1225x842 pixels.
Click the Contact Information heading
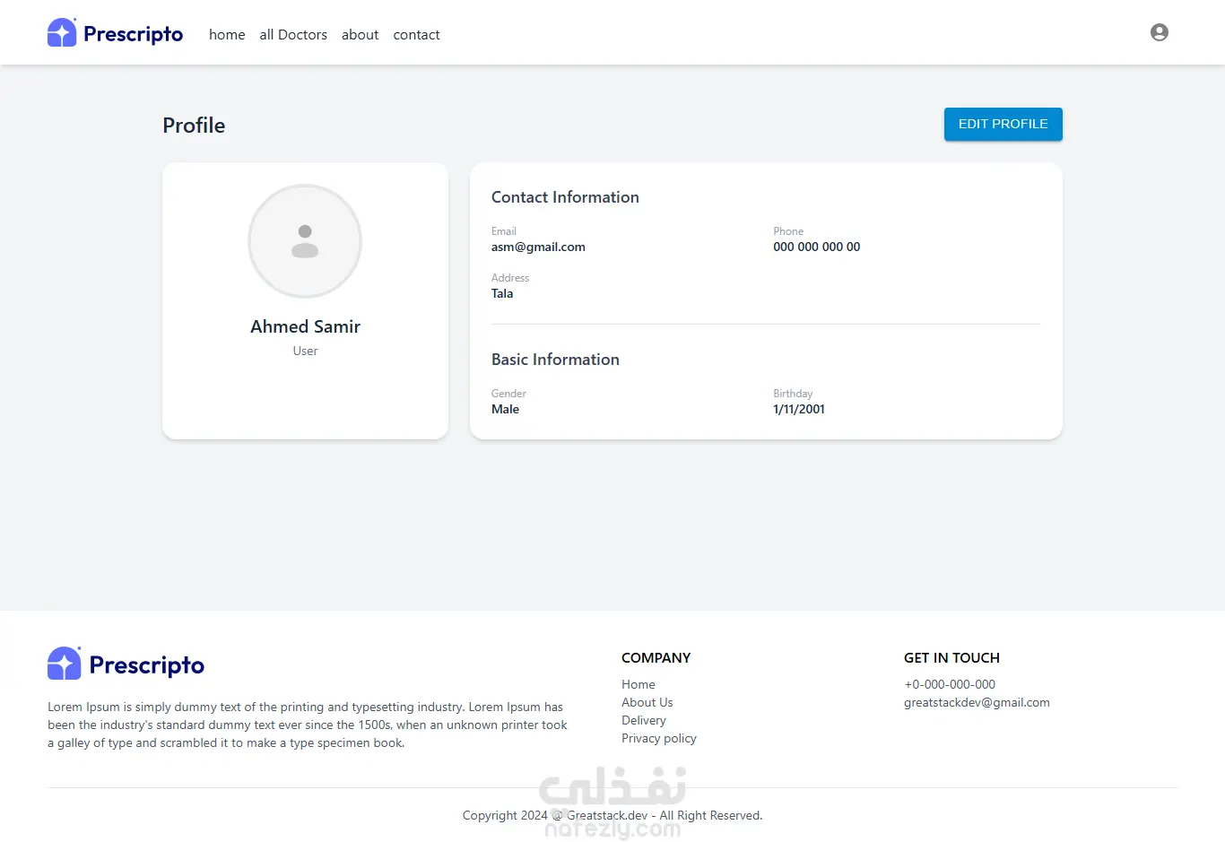pos(565,197)
